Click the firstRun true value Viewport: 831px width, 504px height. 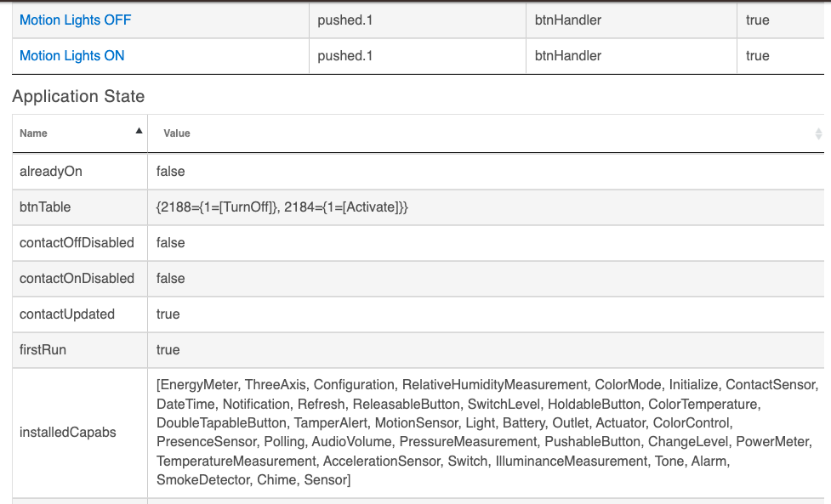[x=168, y=349]
